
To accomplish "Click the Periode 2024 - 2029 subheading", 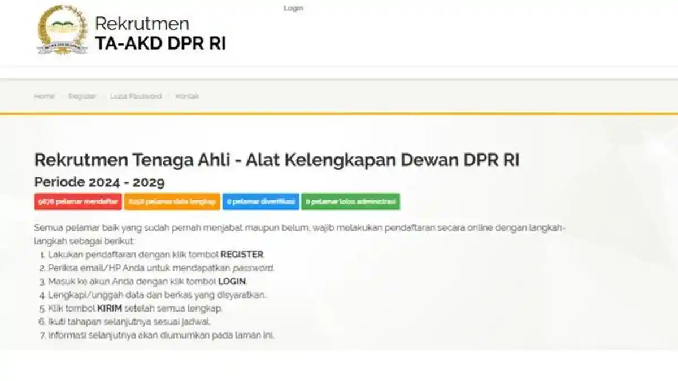I will 99,182.
